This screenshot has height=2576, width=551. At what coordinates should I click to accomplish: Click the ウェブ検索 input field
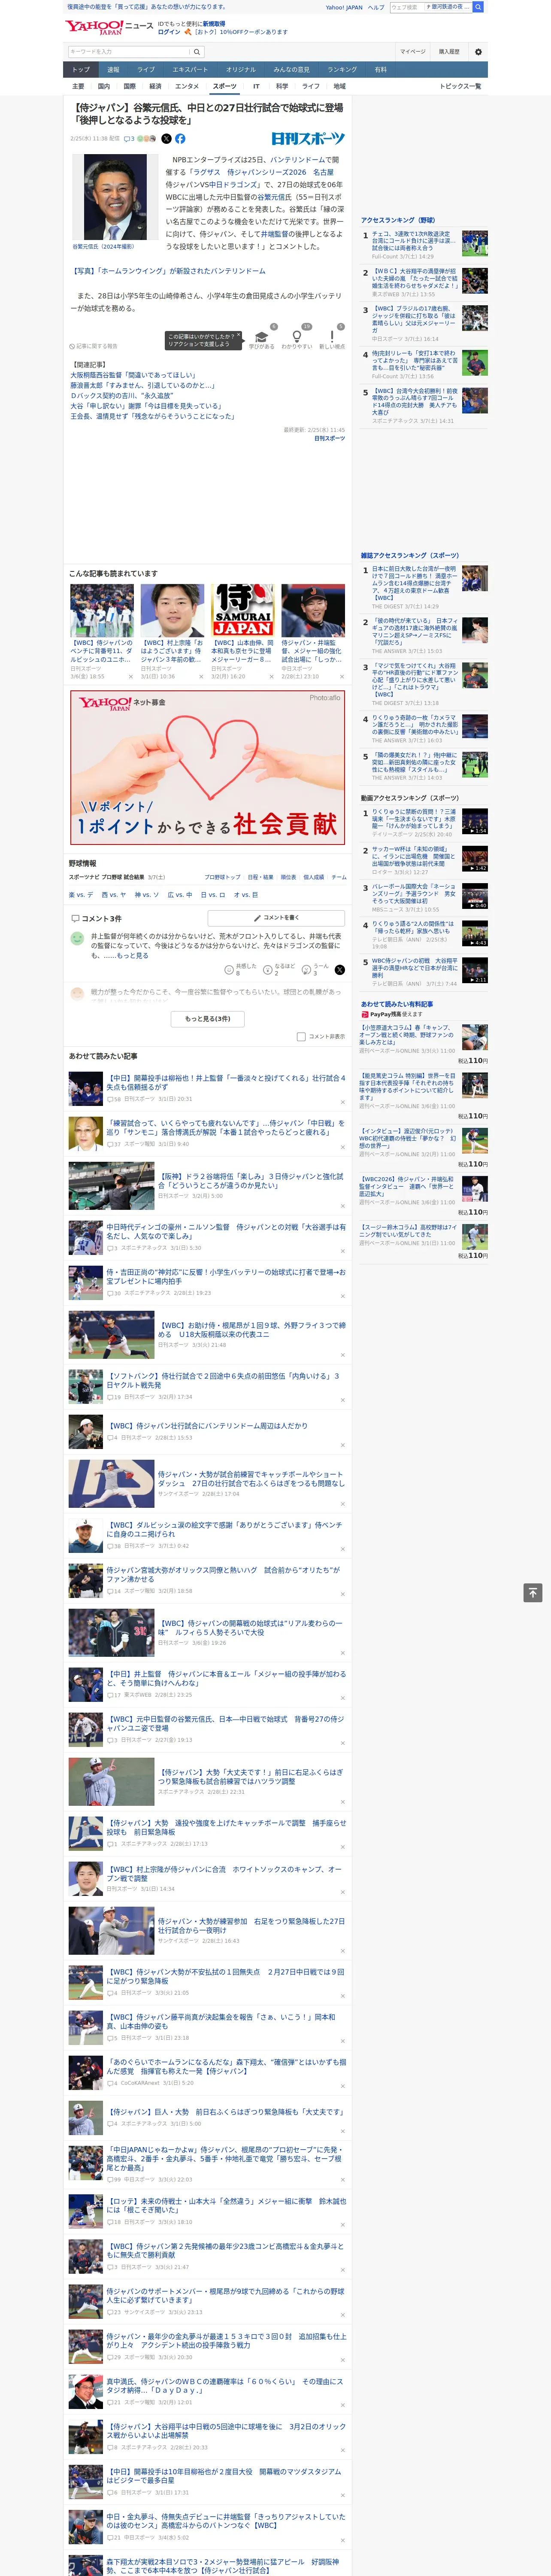pos(406,7)
